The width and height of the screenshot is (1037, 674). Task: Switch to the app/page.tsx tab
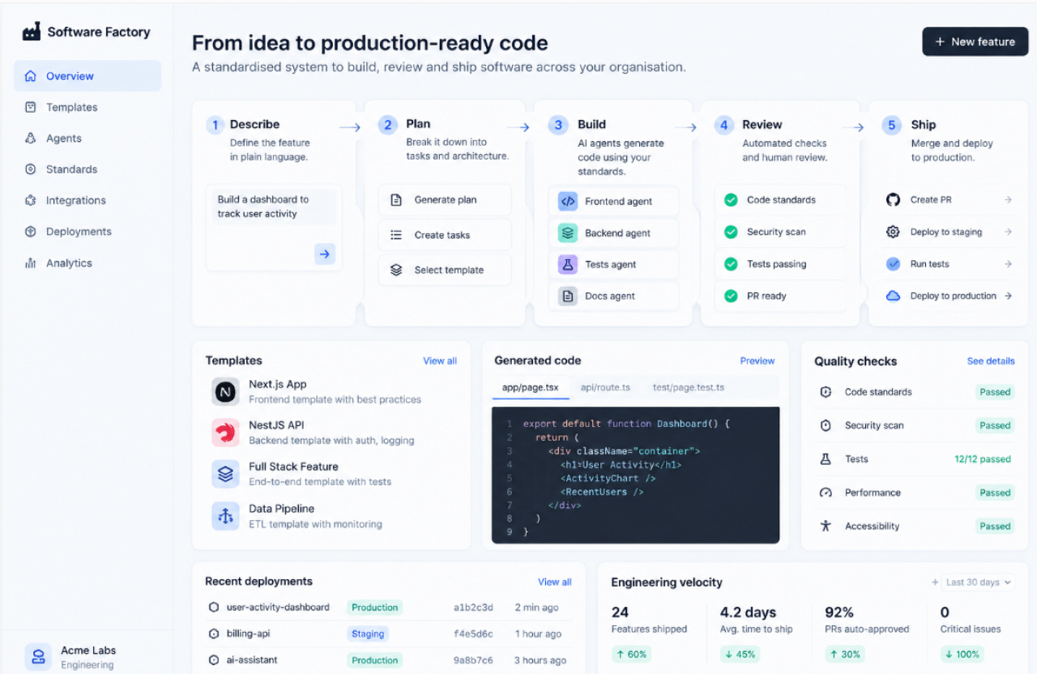[530, 387]
